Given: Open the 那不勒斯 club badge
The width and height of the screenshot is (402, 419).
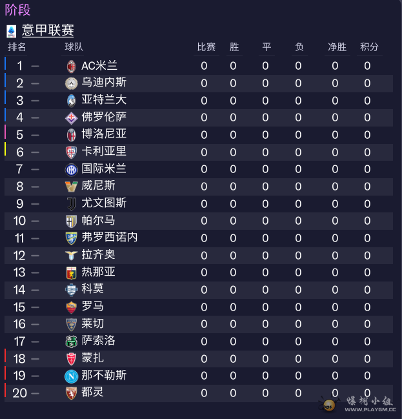Looking at the screenshot, I should click(72, 376).
